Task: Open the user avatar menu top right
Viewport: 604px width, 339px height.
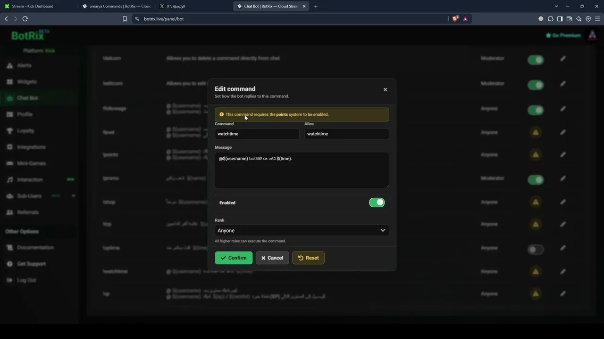Action: pyautogui.click(x=592, y=35)
